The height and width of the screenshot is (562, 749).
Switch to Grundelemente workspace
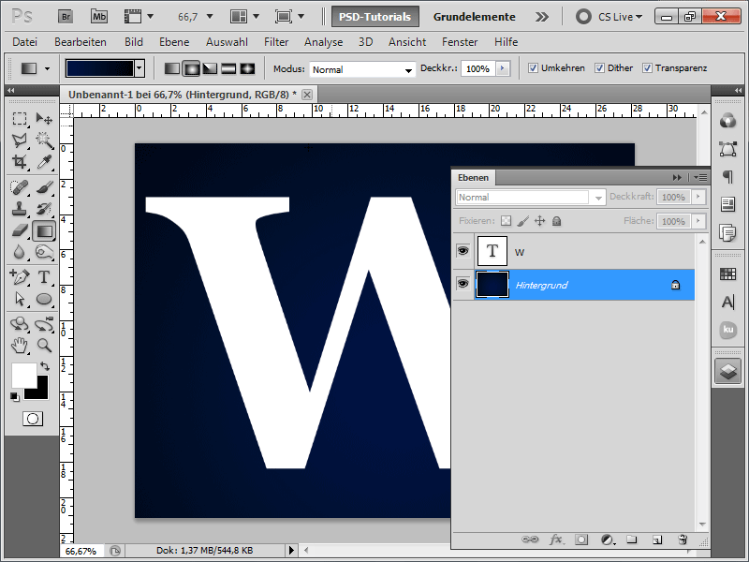click(x=474, y=17)
